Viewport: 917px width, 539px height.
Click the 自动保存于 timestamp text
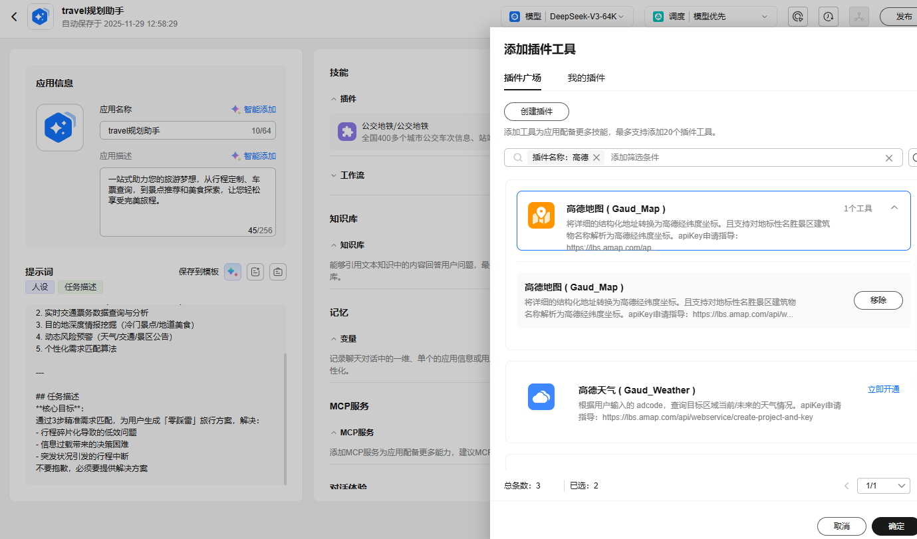click(x=120, y=24)
